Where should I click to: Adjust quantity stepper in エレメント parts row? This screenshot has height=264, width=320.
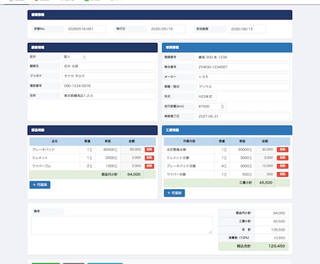(x=91, y=158)
